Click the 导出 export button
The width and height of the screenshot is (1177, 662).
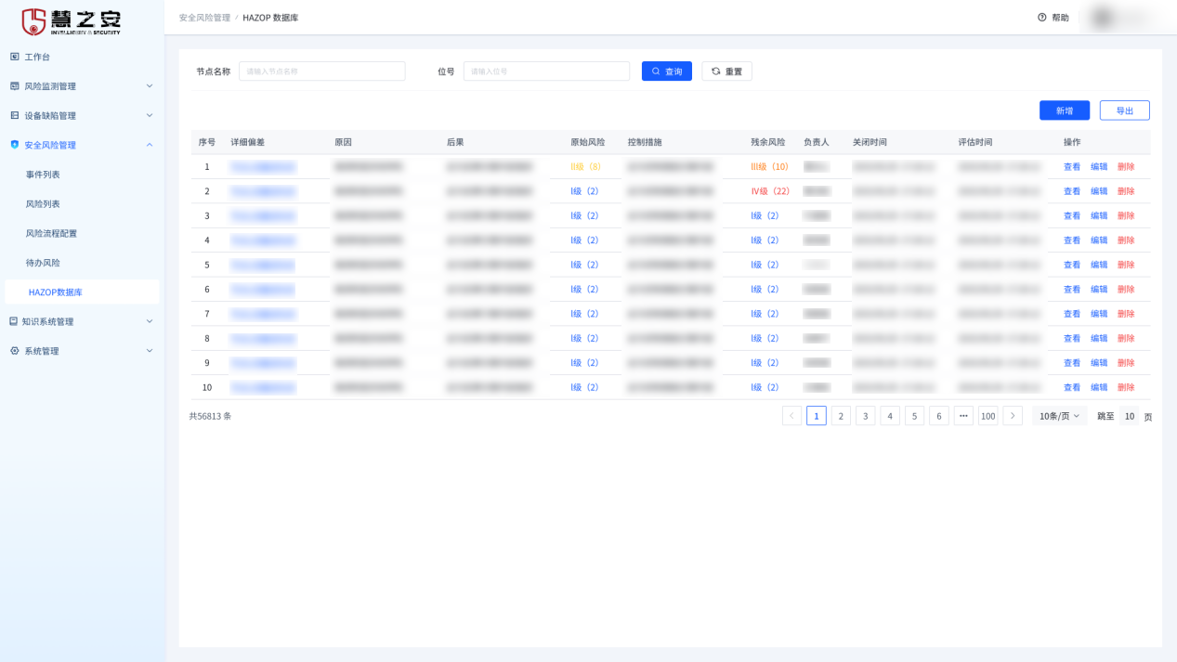(x=1124, y=110)
